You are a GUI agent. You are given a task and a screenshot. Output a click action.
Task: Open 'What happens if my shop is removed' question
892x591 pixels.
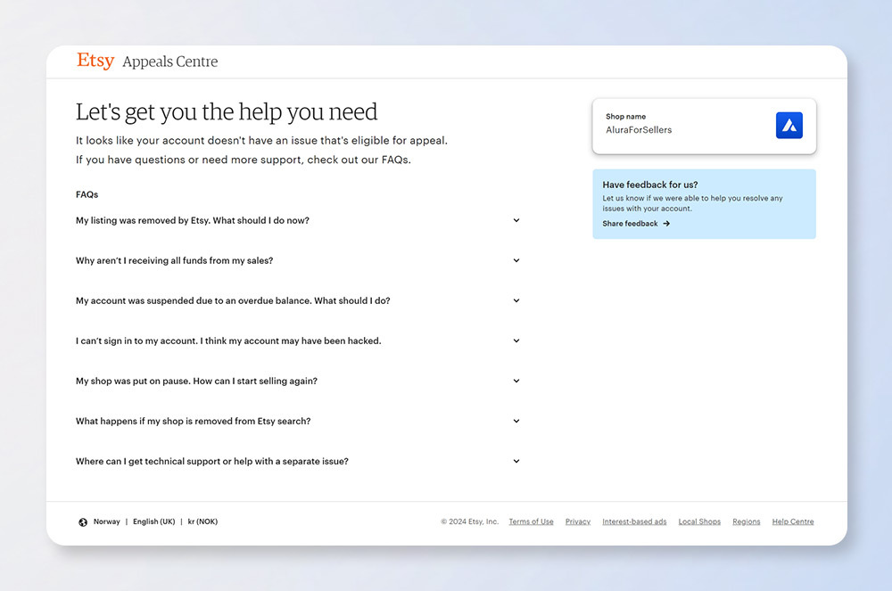pos(193,421)
